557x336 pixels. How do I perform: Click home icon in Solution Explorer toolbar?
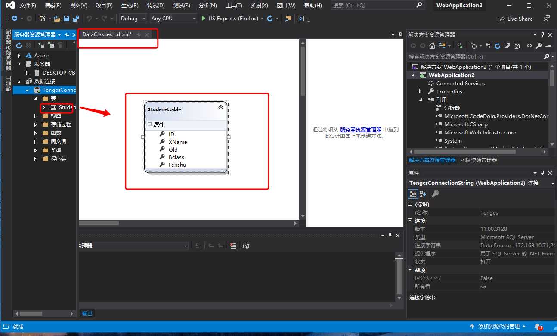tap(432, 46)
